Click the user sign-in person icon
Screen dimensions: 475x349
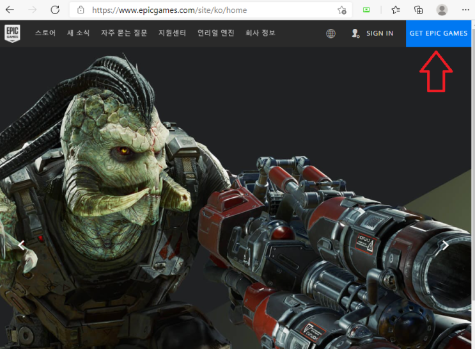coord(355,33)
